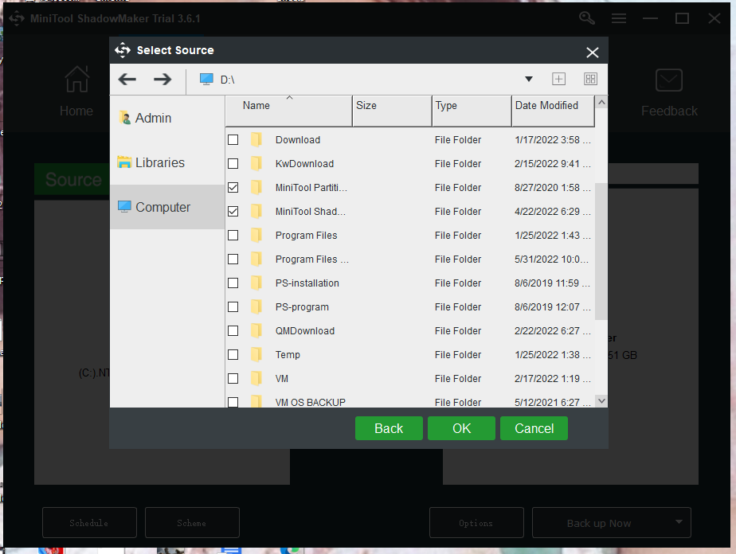Image resolution: width=736 pixels, height=554 pixels.
Task: Check the KwDownload folder checkbox
Action: pyautogui.click(x=233, y=164)
